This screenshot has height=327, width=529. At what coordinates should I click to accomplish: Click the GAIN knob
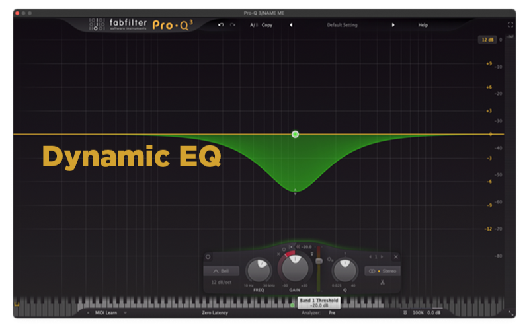click(x=295, y=268)
